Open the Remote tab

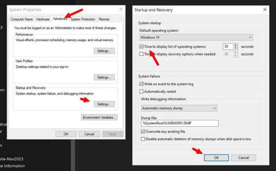click(x=104, y=19)
